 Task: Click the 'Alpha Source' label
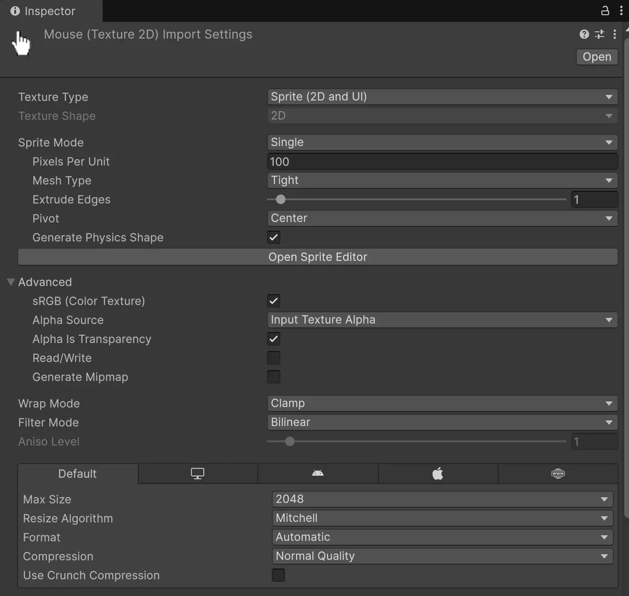[x=68, y=320]
